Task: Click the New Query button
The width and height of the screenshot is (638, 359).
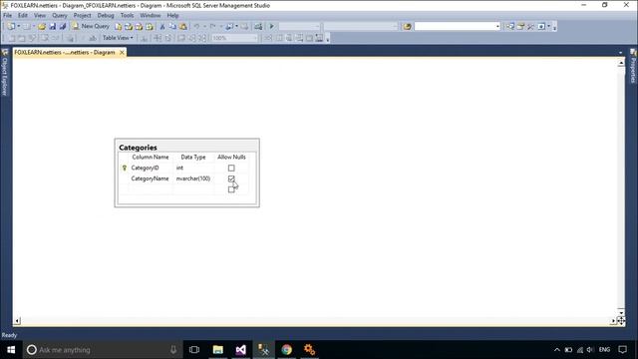Action: (x=91, y=26)
